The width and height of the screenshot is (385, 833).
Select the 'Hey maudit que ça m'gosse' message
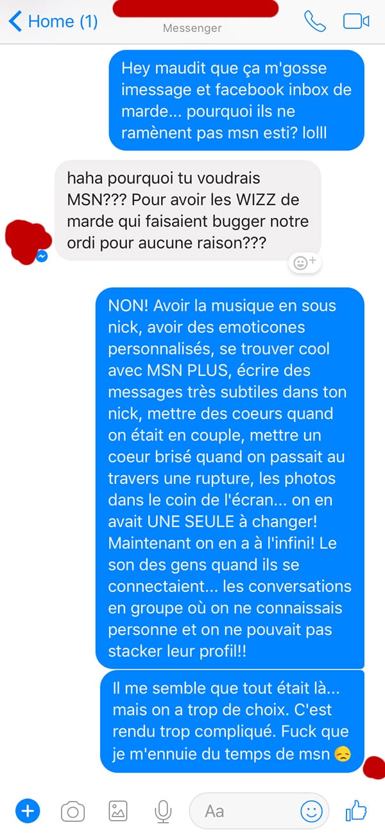(x=237, y=100)
